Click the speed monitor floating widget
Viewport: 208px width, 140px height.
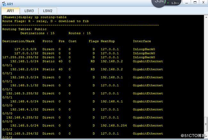[166, 3]
